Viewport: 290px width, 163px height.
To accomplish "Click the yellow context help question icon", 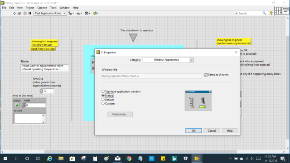I will [271, 13].
